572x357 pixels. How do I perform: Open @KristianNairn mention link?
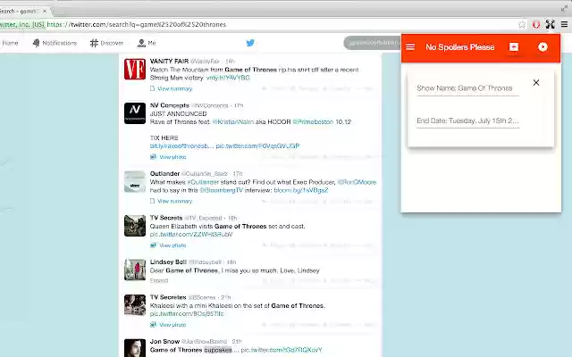(x=233, y=121)
